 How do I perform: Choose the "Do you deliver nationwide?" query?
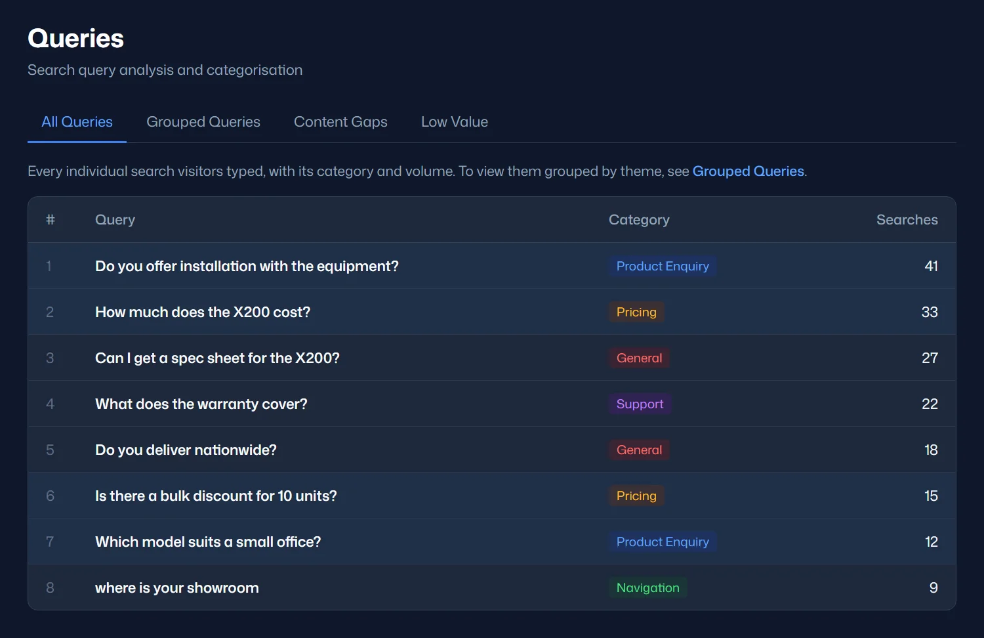(x=186, y=450)
